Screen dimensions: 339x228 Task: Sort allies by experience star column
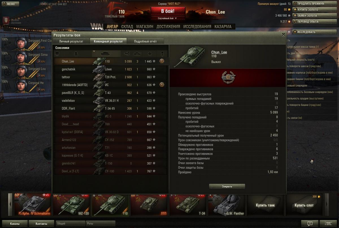tap(149, 53)
